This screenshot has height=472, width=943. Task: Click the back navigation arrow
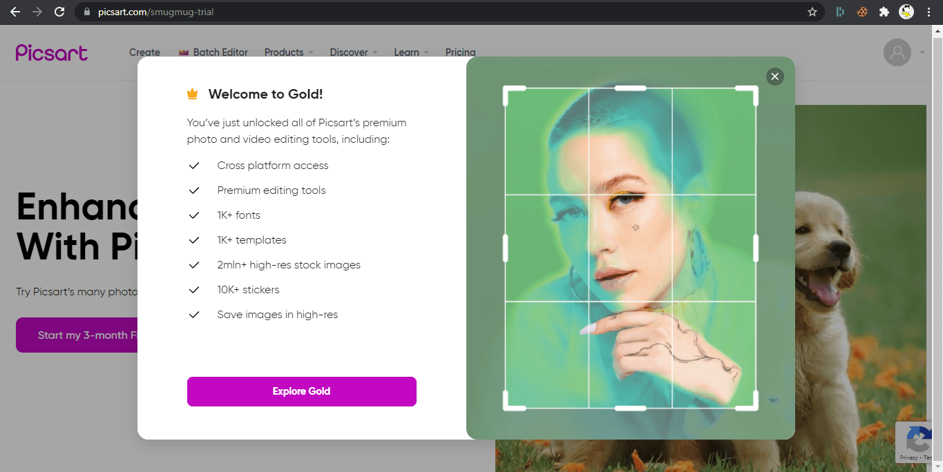click(15, 12)
